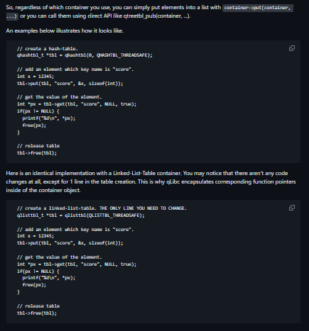Click the tbl->put line in the hash-table example

[x=70, y=84]
